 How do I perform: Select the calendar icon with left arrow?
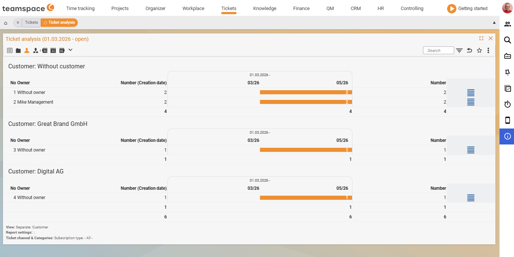point(45,51)
